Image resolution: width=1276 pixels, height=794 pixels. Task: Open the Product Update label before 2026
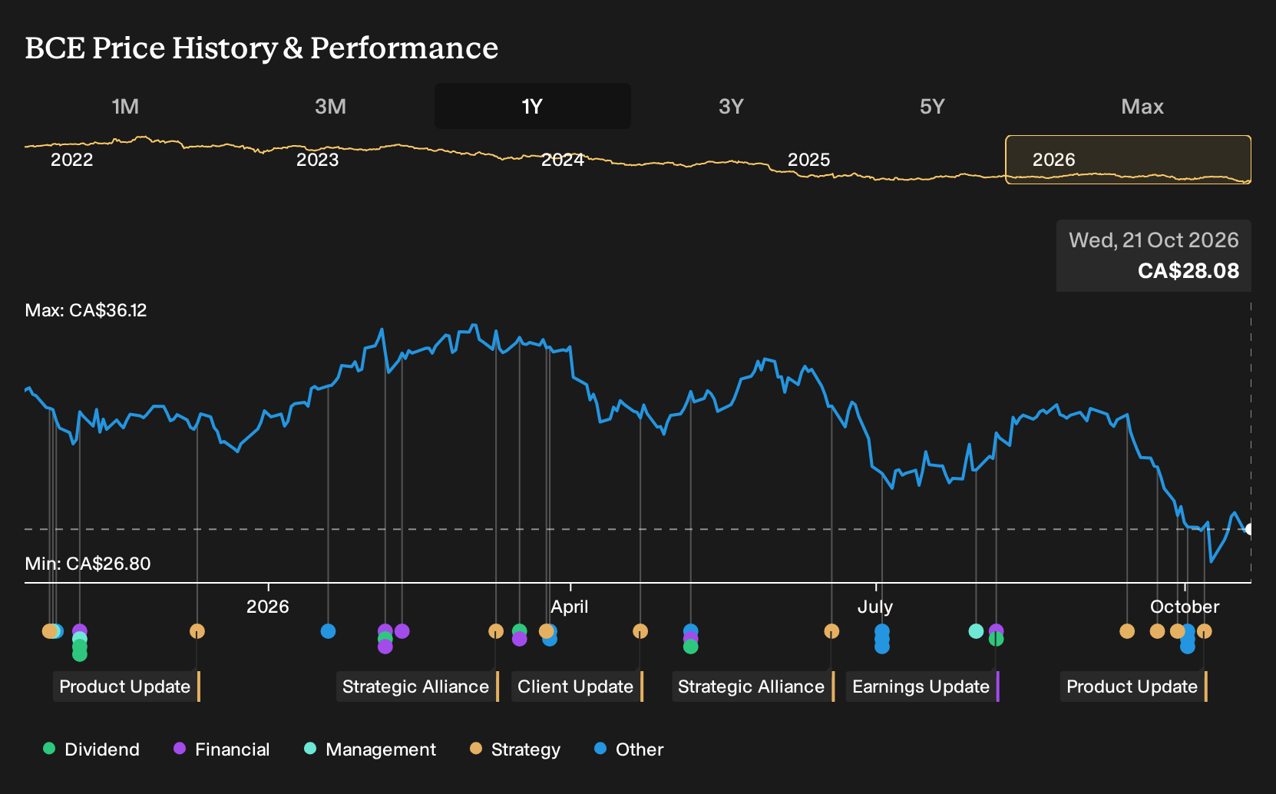click(126, 686)
